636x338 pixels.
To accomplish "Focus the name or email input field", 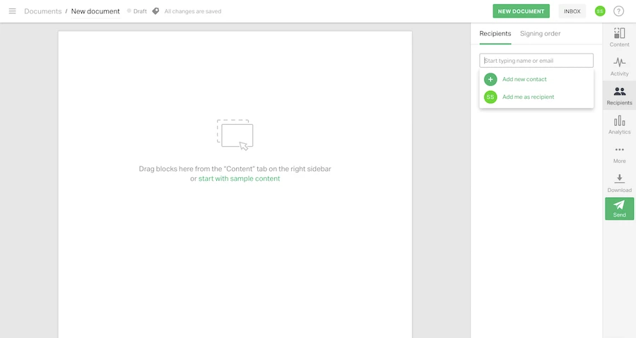I will click(536, 61).
